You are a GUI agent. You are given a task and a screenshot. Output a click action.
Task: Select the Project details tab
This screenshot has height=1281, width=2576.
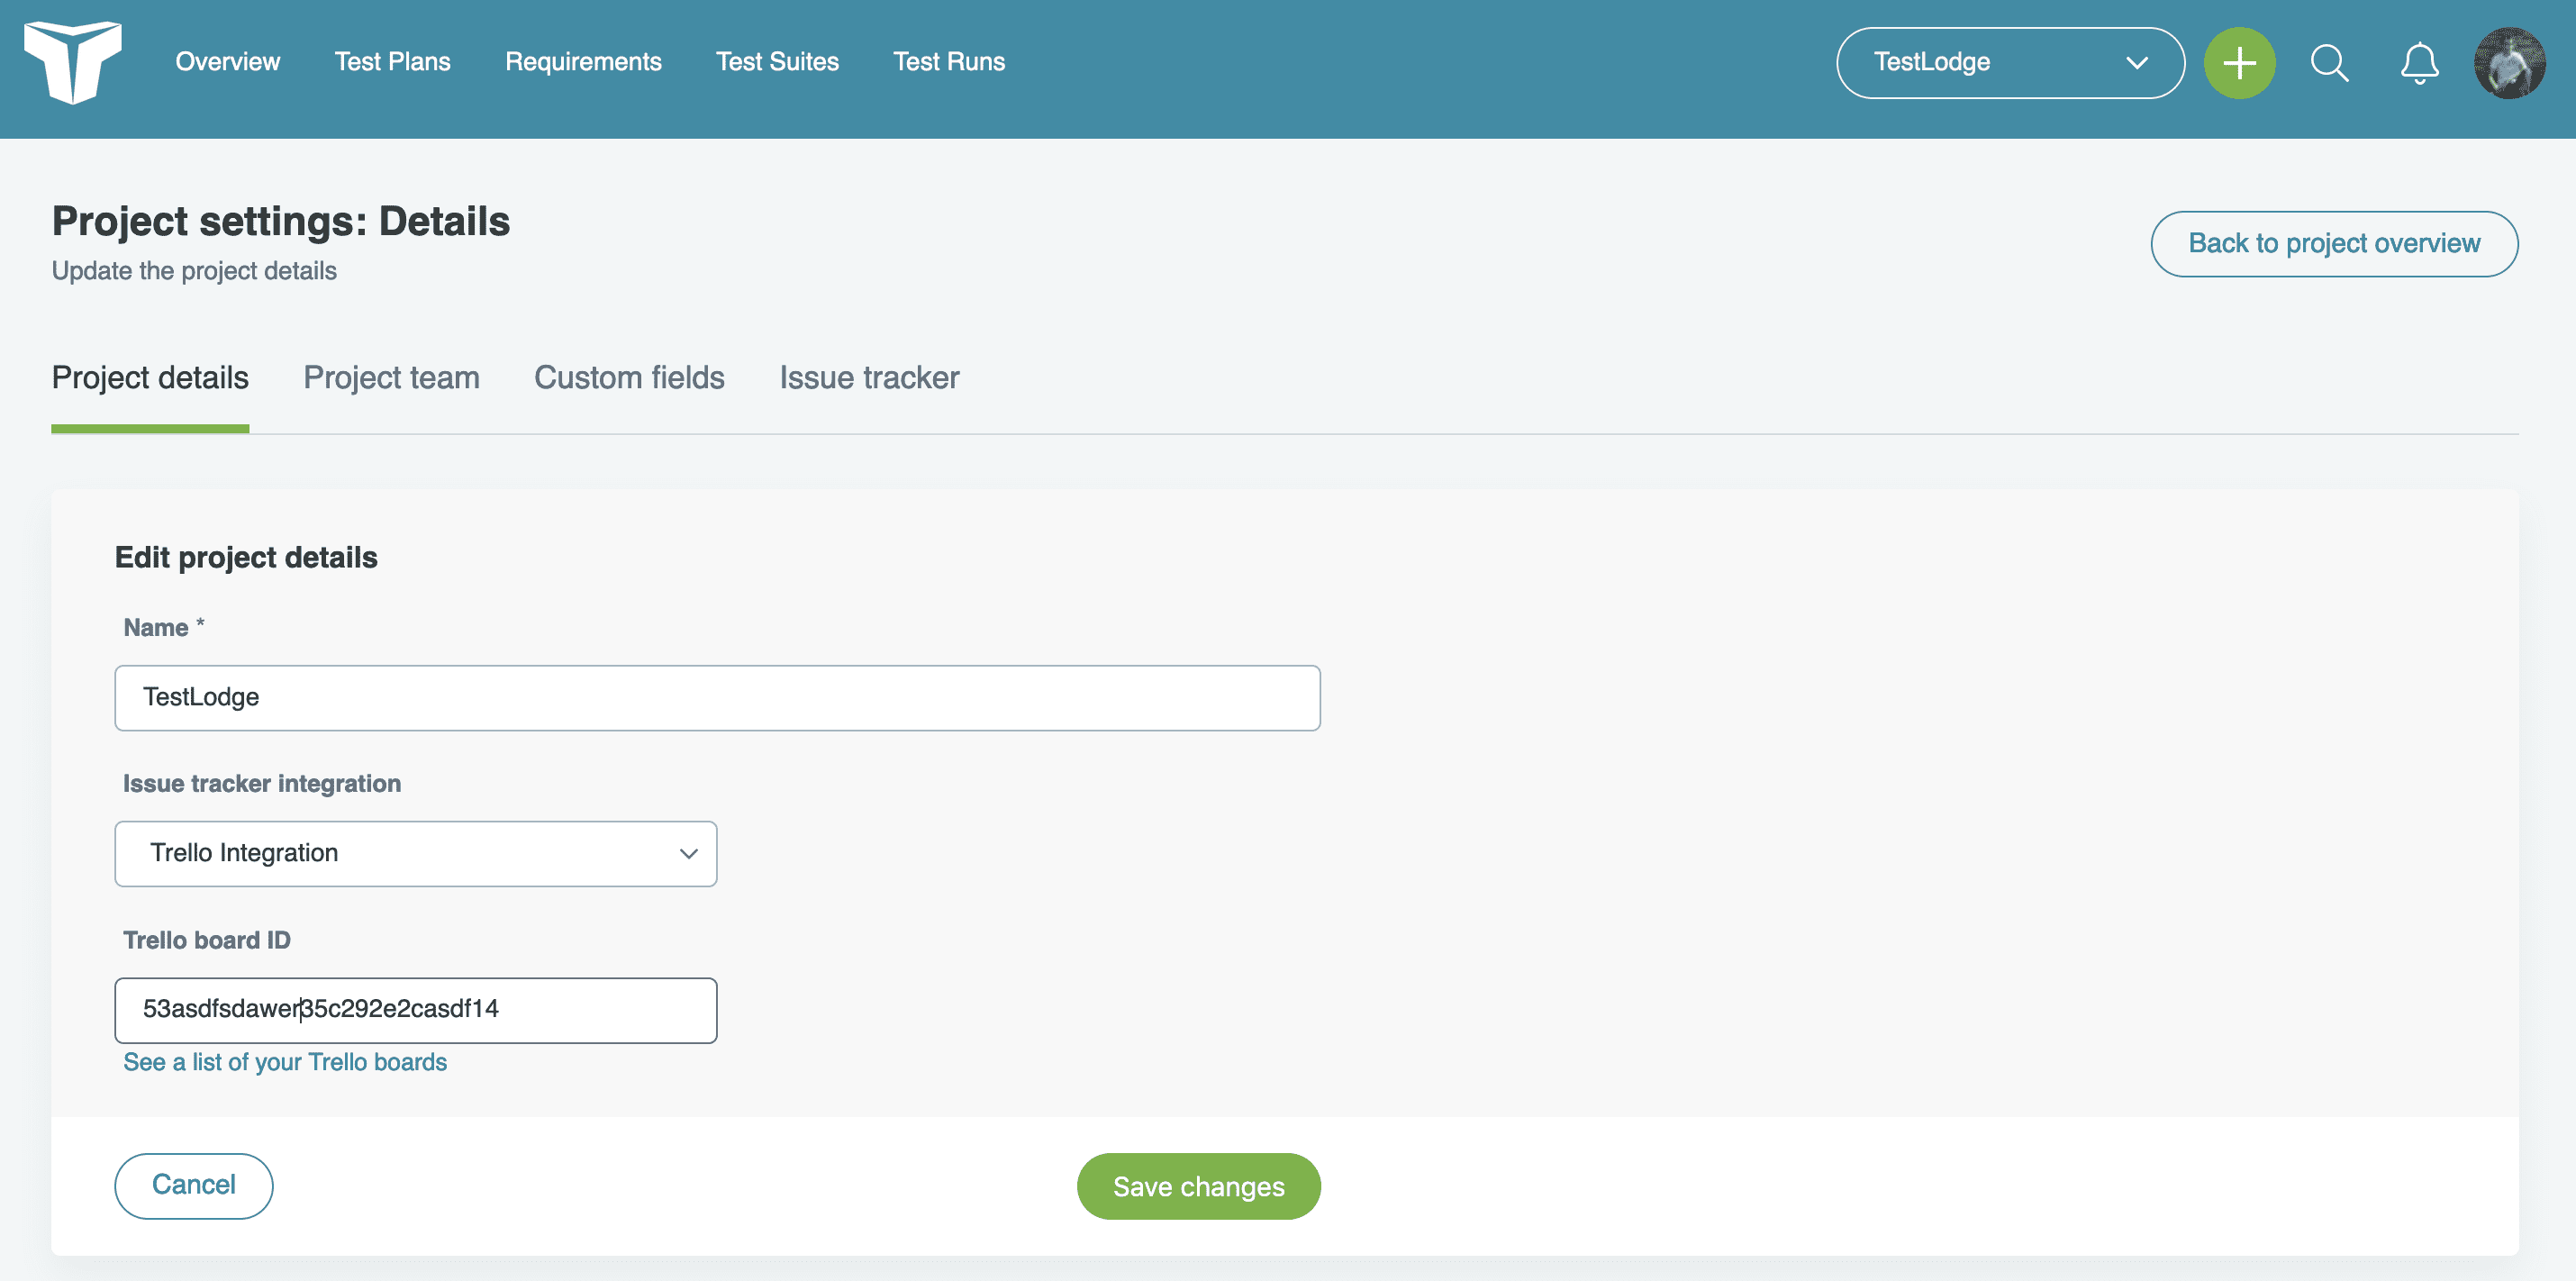pyautogui.click(x=150, y=378)
